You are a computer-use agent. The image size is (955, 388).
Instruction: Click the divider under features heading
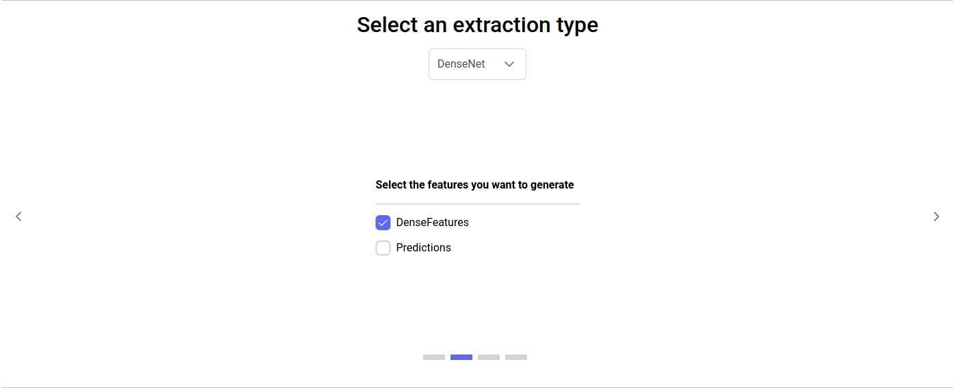tap(477, 204)
